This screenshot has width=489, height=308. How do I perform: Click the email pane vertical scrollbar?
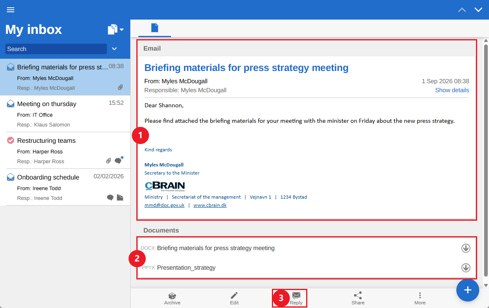(x=486, y=160)
